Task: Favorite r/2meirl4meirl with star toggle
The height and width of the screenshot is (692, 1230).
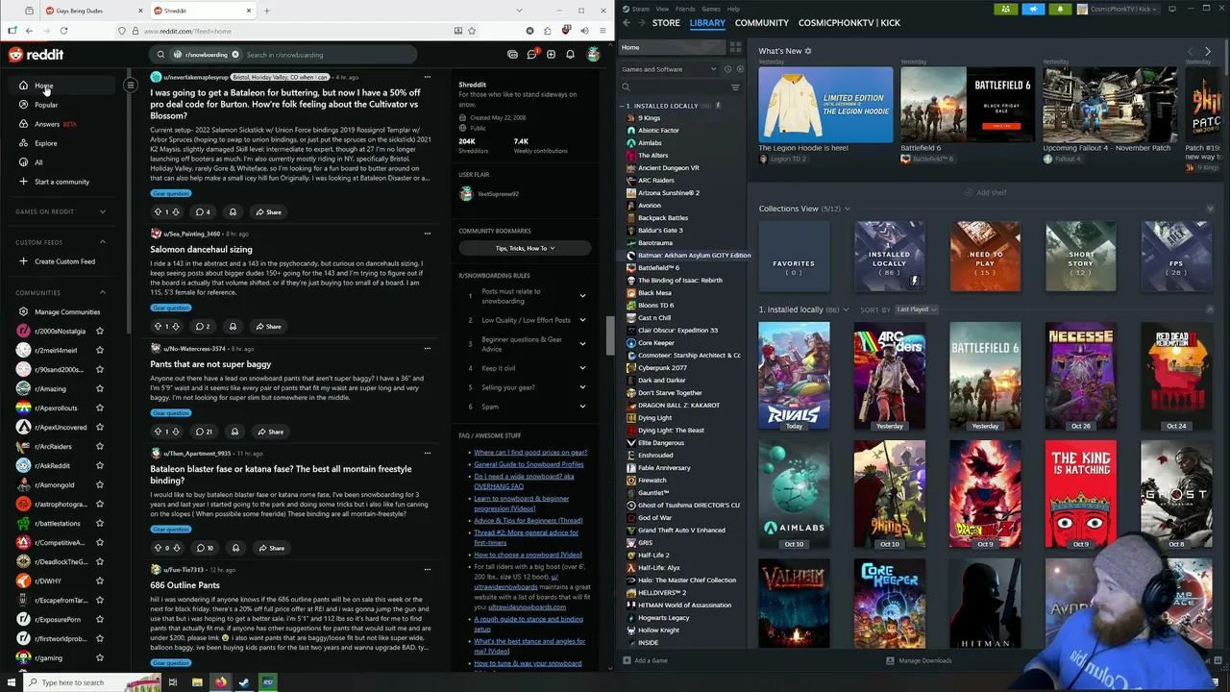Action: point(99,351)
